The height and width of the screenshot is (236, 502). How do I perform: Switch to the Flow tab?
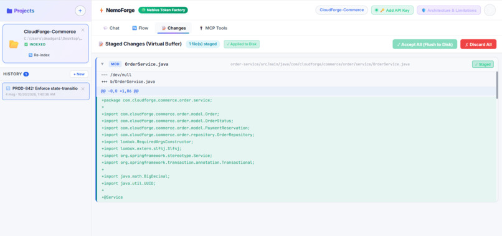[140, 28]
